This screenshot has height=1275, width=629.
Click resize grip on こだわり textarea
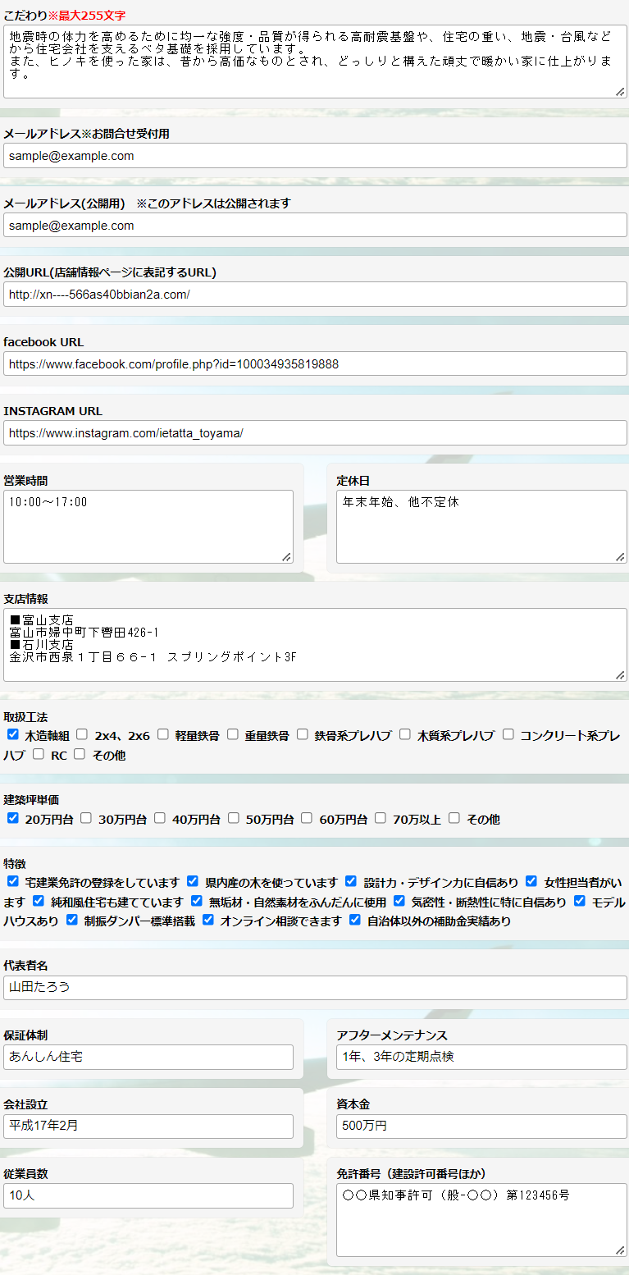point(620,92)
